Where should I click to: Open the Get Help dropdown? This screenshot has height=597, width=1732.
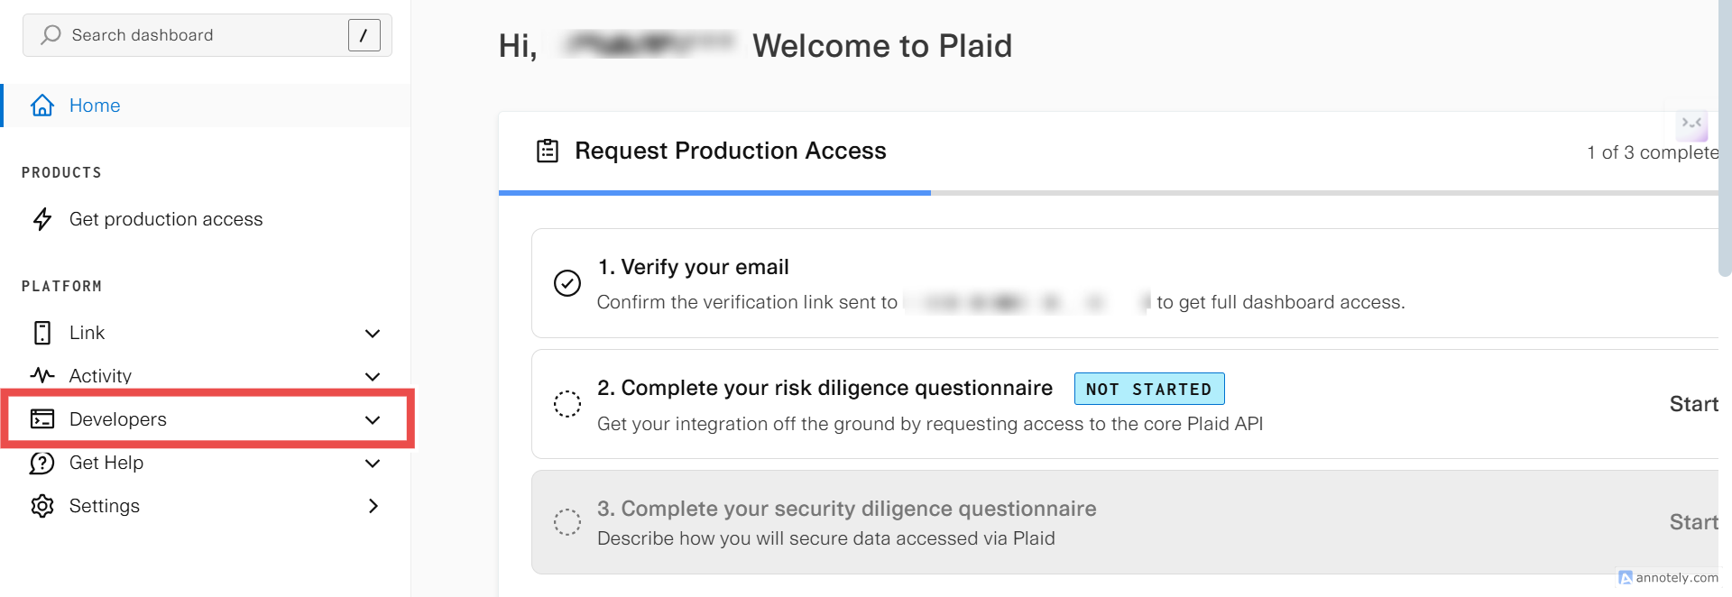point(373,463)
